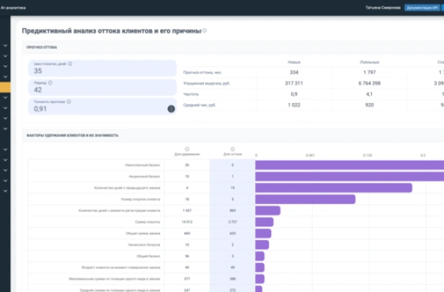Viewport: 444px width, 292px height.
Task: Select the orange highlighted sidebar item
Action: [6, 87]
